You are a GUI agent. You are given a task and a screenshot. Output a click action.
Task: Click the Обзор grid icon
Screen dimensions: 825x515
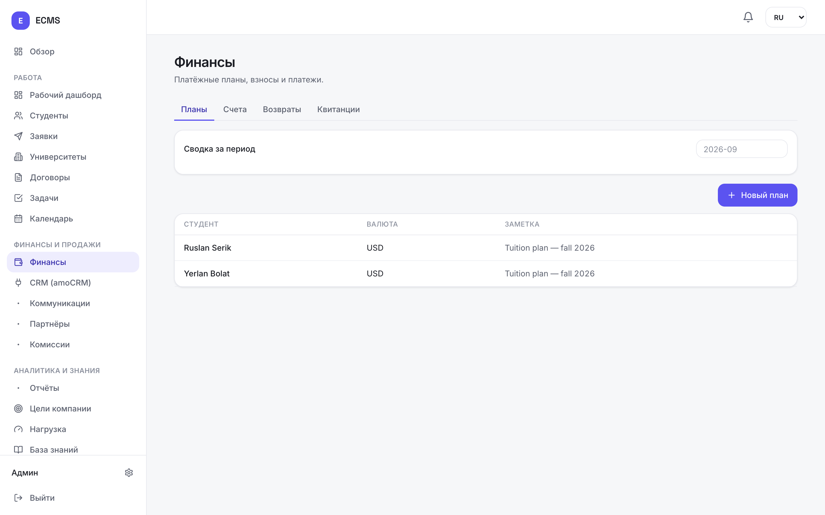click(18, 51)
